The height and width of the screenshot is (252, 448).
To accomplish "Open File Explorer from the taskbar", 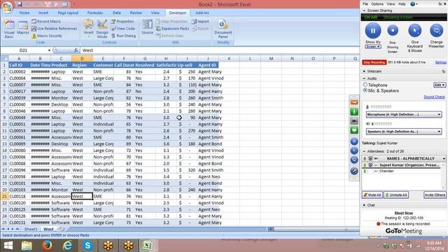I will pyautogui.click(x=27, y=246).
